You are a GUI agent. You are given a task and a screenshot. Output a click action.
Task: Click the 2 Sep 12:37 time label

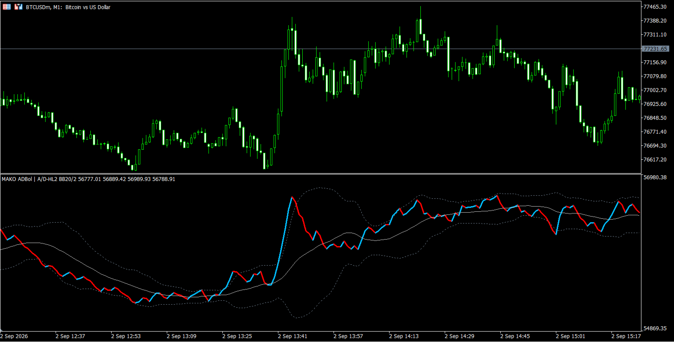tap(70, 336)
